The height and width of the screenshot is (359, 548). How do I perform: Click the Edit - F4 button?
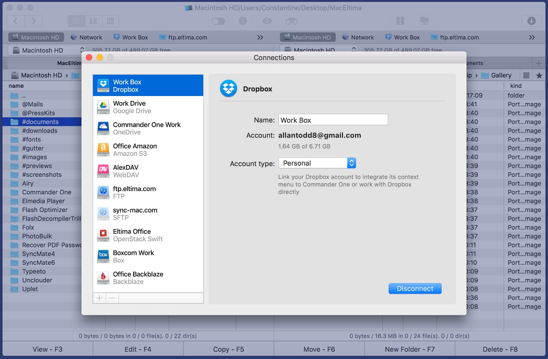[138, 349]
